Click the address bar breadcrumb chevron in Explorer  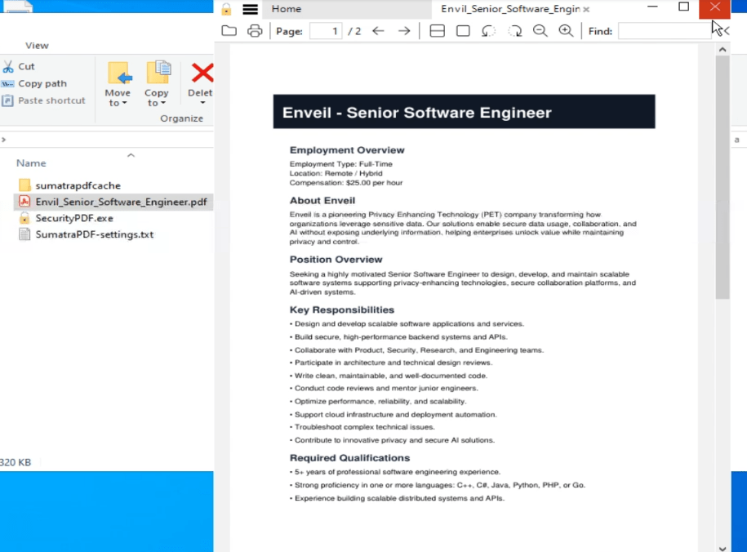[x=4, y=140]
